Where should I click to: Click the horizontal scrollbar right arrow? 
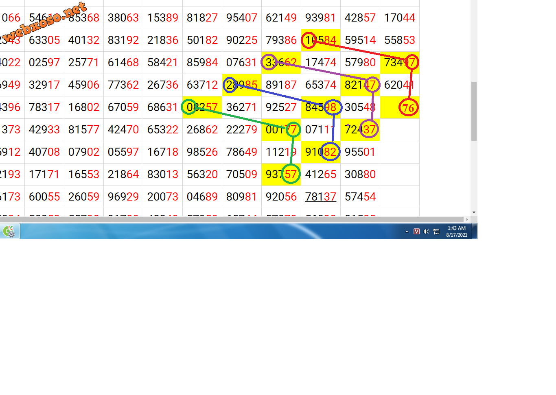pos(467,219)
